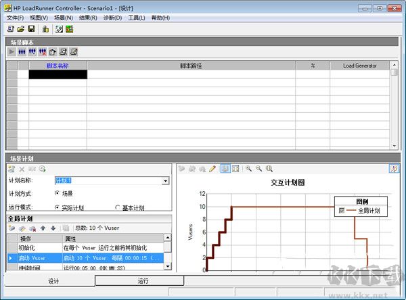Click the 脚本名称 column header
The width and height of the screenshot is (406, 300).
58,66
